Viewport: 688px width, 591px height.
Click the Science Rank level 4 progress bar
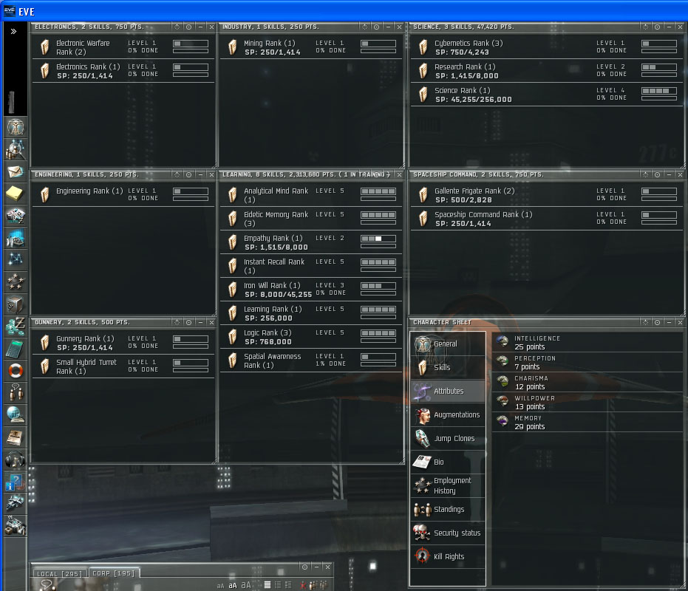(x=659, y=91)
